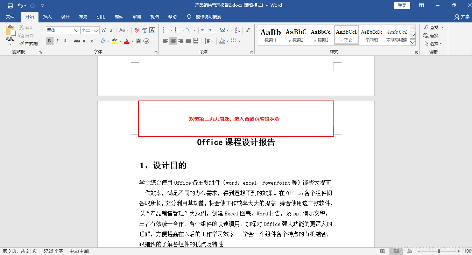Select the 标题 1 style
The width and height of the screenshot is (472, 255).
[270, 35]
